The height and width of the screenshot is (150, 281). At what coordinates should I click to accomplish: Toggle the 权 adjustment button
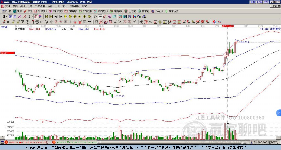click(x=36, y=17)
